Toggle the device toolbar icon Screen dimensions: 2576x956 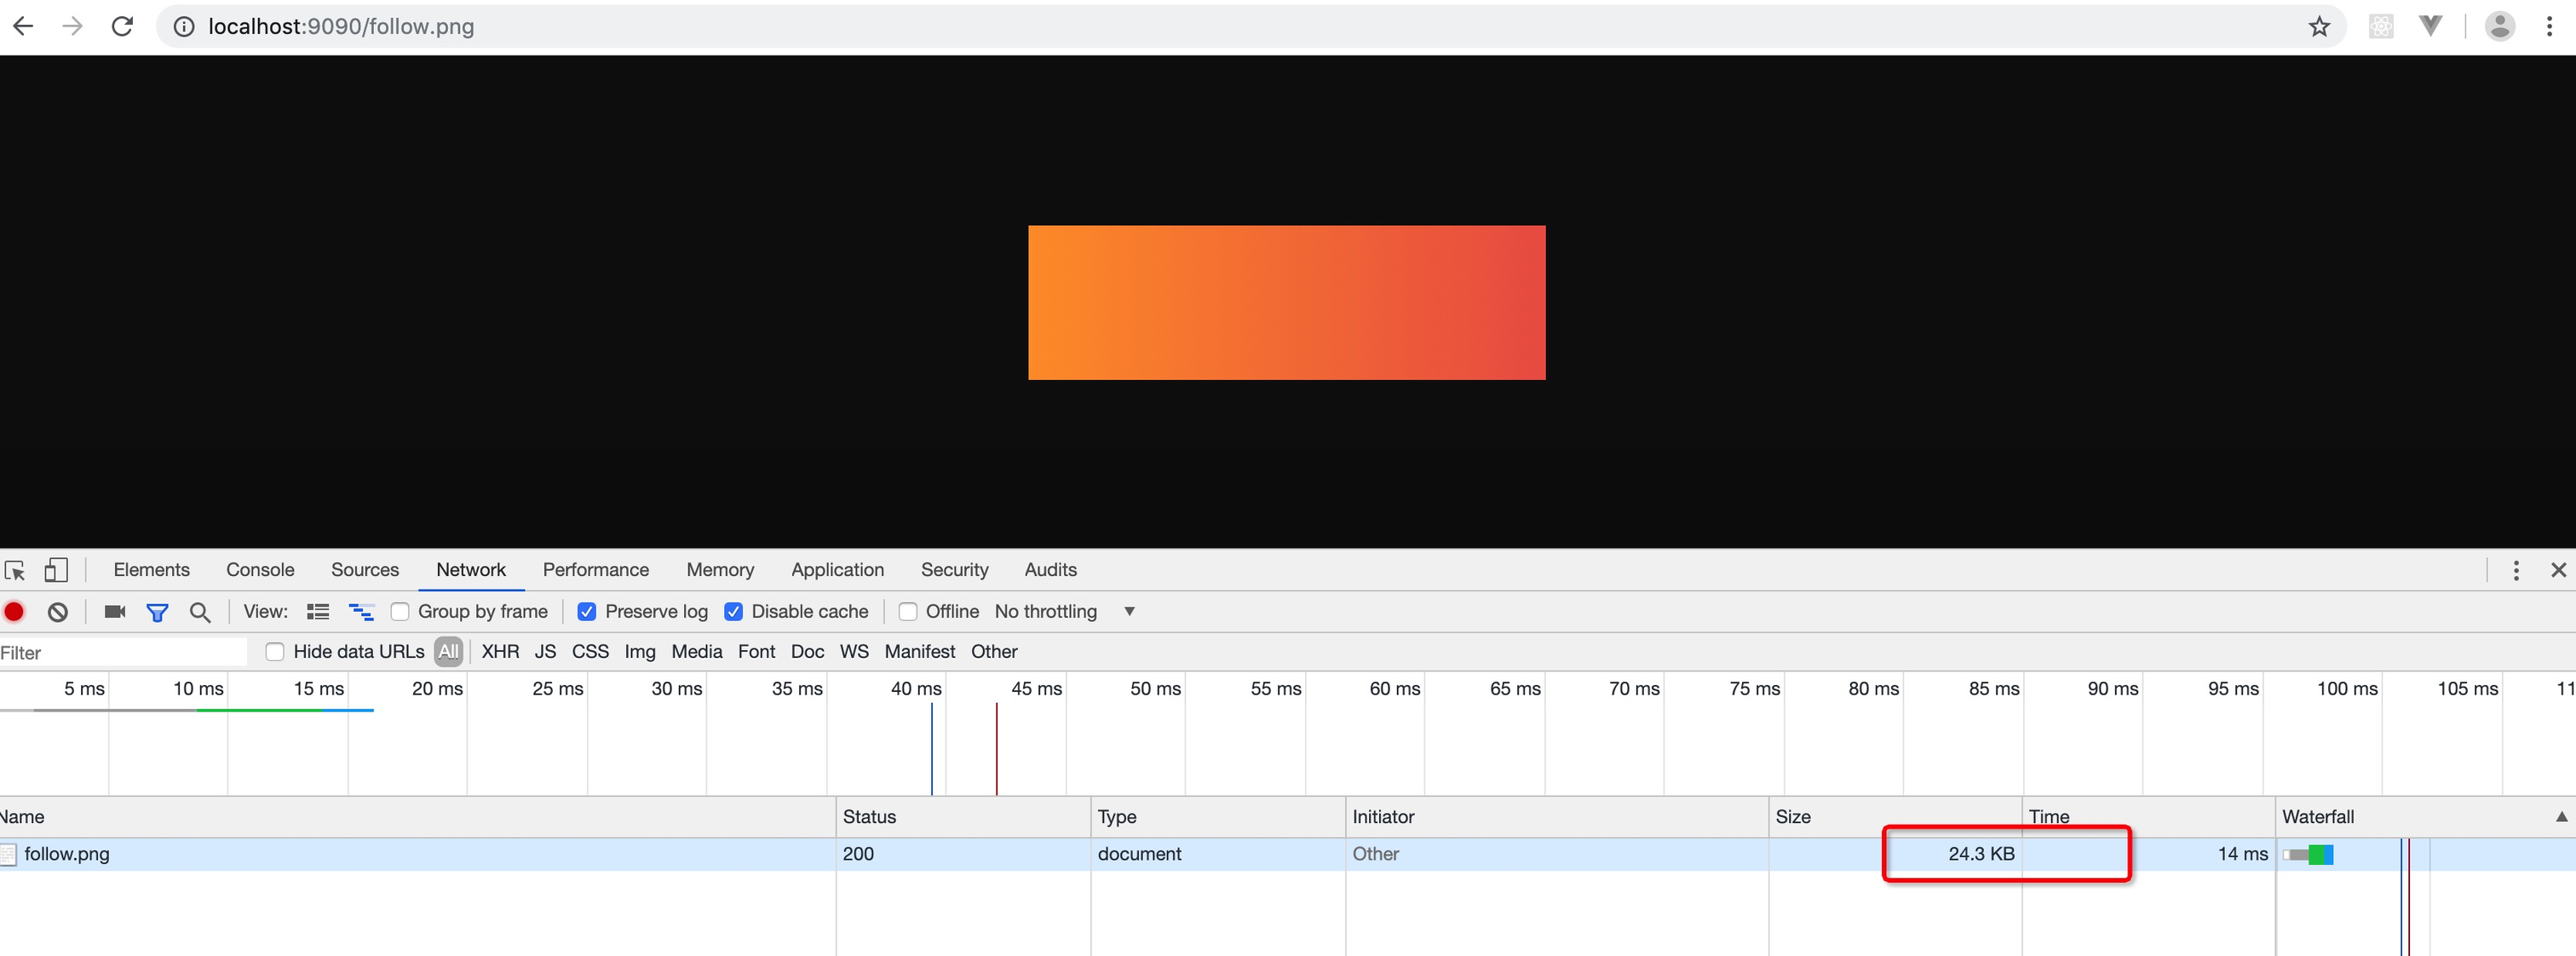pyautogui.click(x=56, y=570)
